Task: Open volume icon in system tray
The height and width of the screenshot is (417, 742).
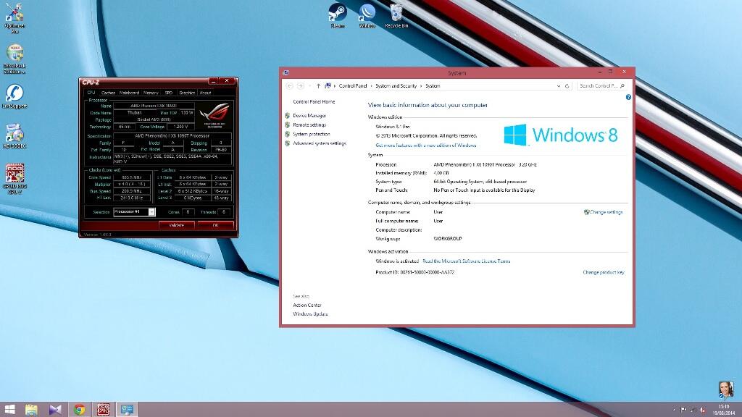Action: (703, 410)
